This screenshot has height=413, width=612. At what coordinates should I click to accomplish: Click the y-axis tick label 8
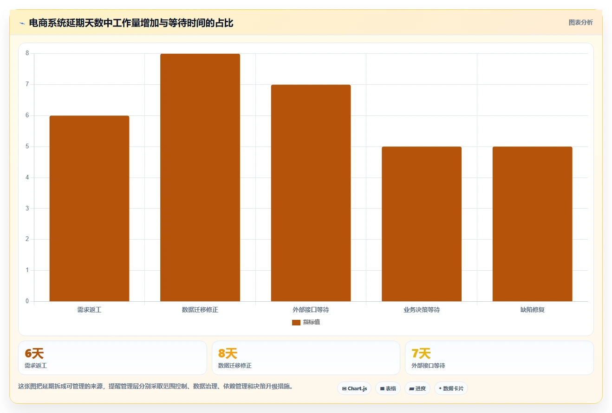point(27,53)
